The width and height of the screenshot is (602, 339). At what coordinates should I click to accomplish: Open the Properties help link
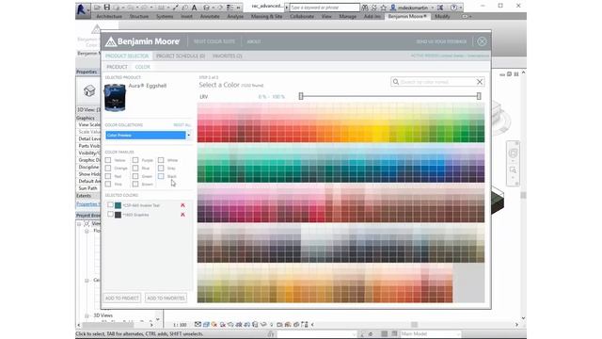click(x=87, y=204)
